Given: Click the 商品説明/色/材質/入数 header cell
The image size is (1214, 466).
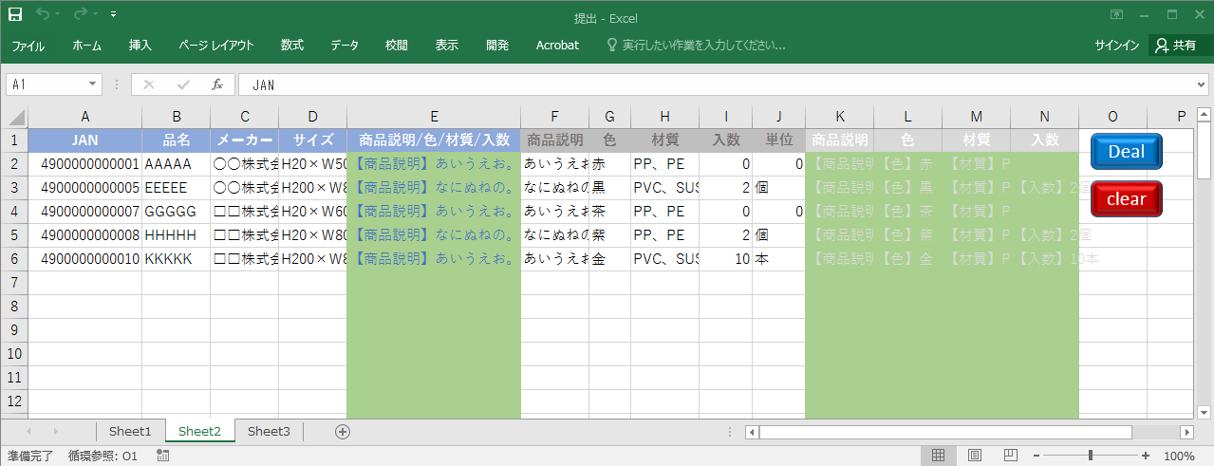Looking at the screenshot, I should click(x=434, y=140).
